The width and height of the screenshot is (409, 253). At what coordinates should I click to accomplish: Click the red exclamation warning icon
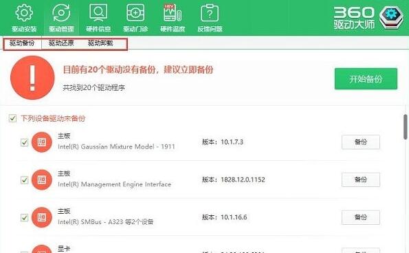(x=32, y=78)
